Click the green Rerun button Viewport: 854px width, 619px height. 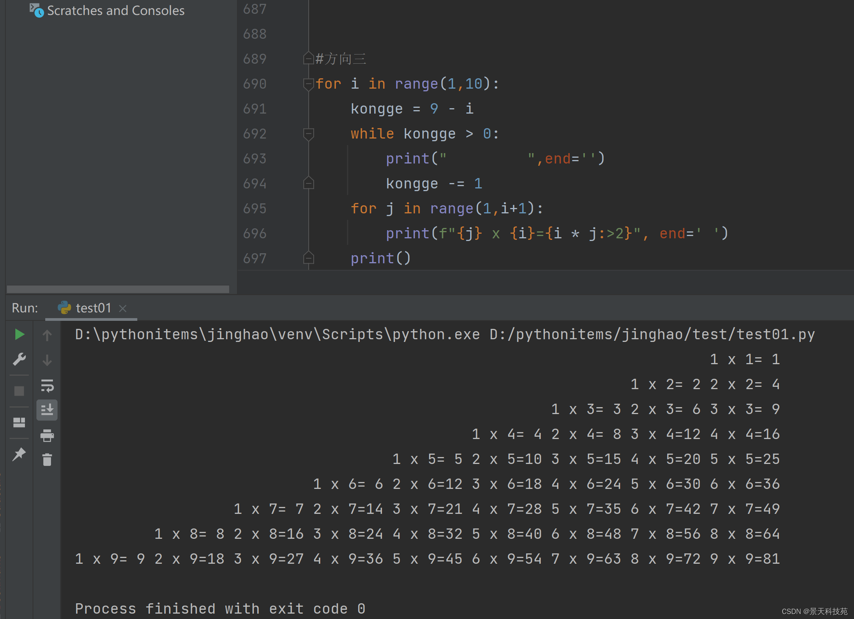[x=19, y=334]
